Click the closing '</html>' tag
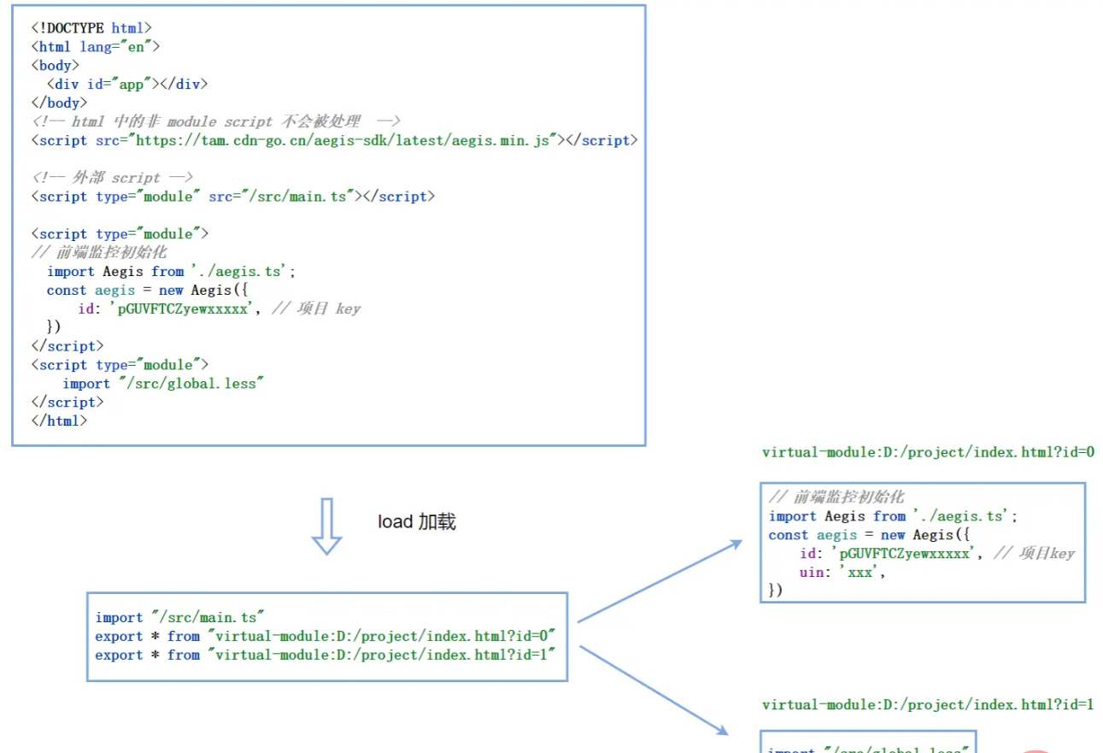 [59, 421]
